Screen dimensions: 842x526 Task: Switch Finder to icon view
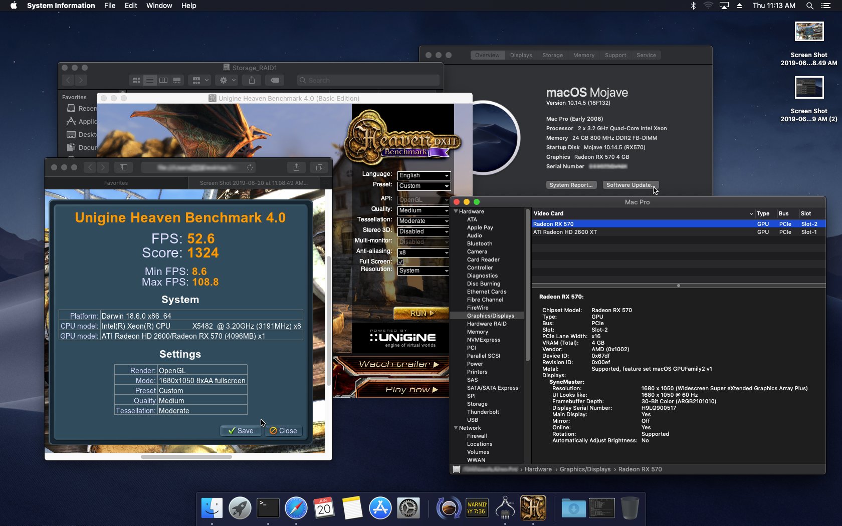coord(136,80)
